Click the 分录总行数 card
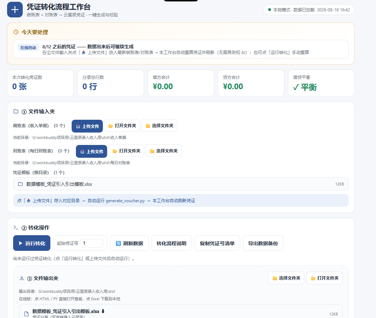 tap(111, 83)
